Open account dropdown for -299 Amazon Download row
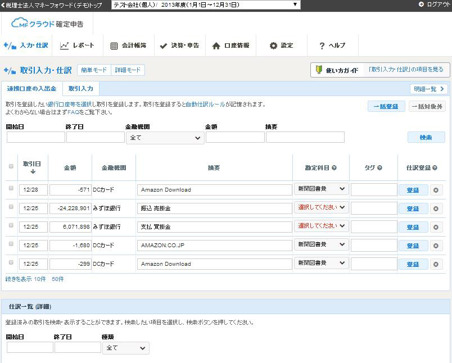This screenshot has width=452, height=363. pyautogui.click(x=321, y=263)
